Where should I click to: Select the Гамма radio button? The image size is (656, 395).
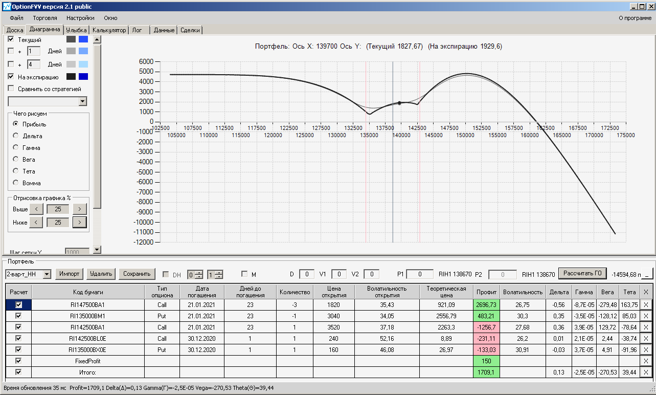[16, 148]
